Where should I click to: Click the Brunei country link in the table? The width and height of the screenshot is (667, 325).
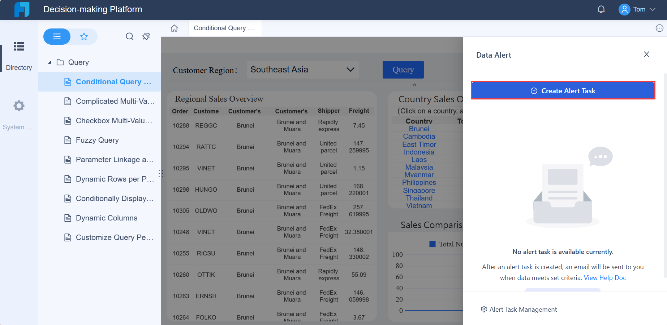click(419, 129)
